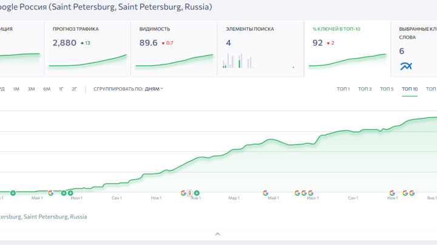Click the first green plus marker on the timeline
The image size is (437, 245).
13,193
